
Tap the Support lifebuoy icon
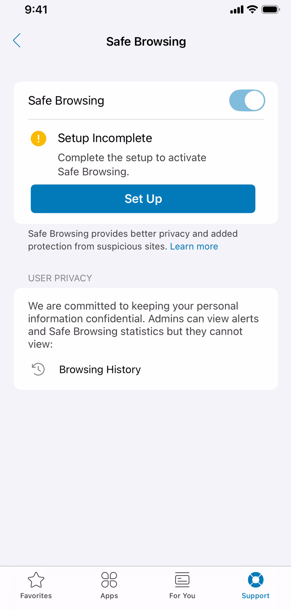255,579
